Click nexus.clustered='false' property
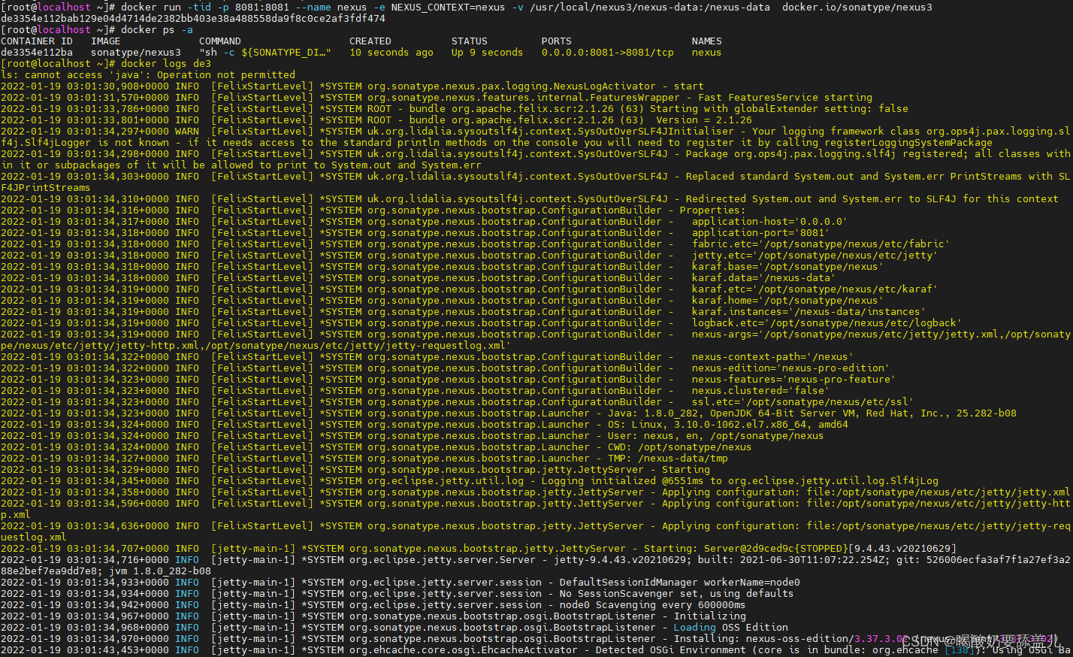This screenshot has height=657, width=1073. point(761,391)
